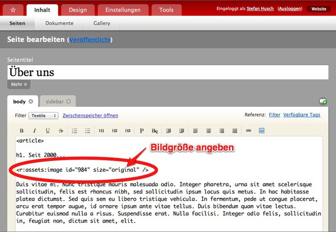336x232 pixels.
Task: Click the 'h1. Seit 2000...' line
Action: click(40, 155)
